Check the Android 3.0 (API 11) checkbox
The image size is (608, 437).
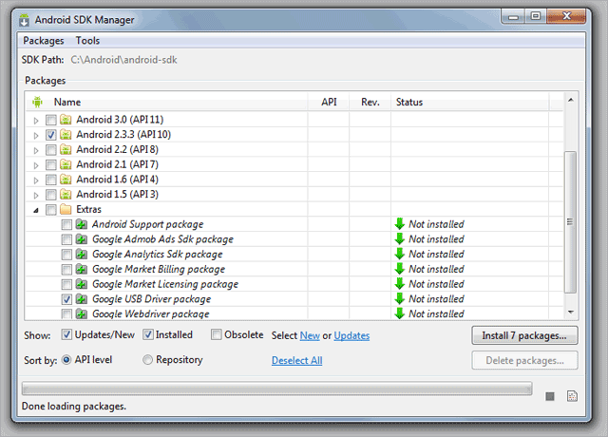(50, 120)
